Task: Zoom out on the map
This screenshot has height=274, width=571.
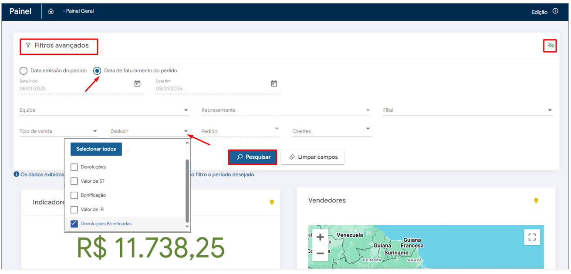Action: tap(320, 253)
